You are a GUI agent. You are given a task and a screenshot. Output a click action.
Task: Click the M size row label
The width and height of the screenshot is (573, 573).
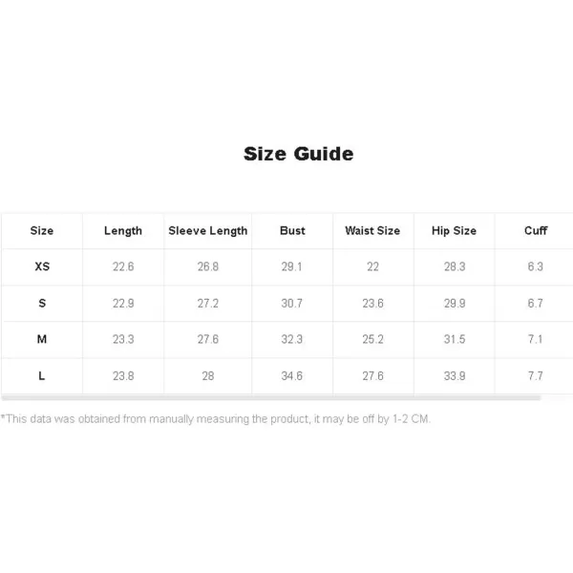pyautogui.click(x=42, y=339)
